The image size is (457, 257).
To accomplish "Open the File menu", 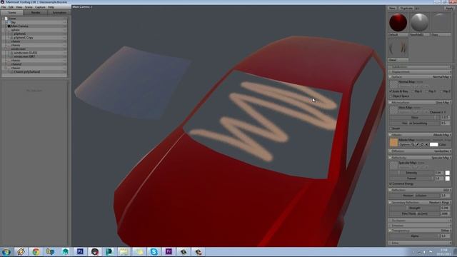I will (4, 7).
